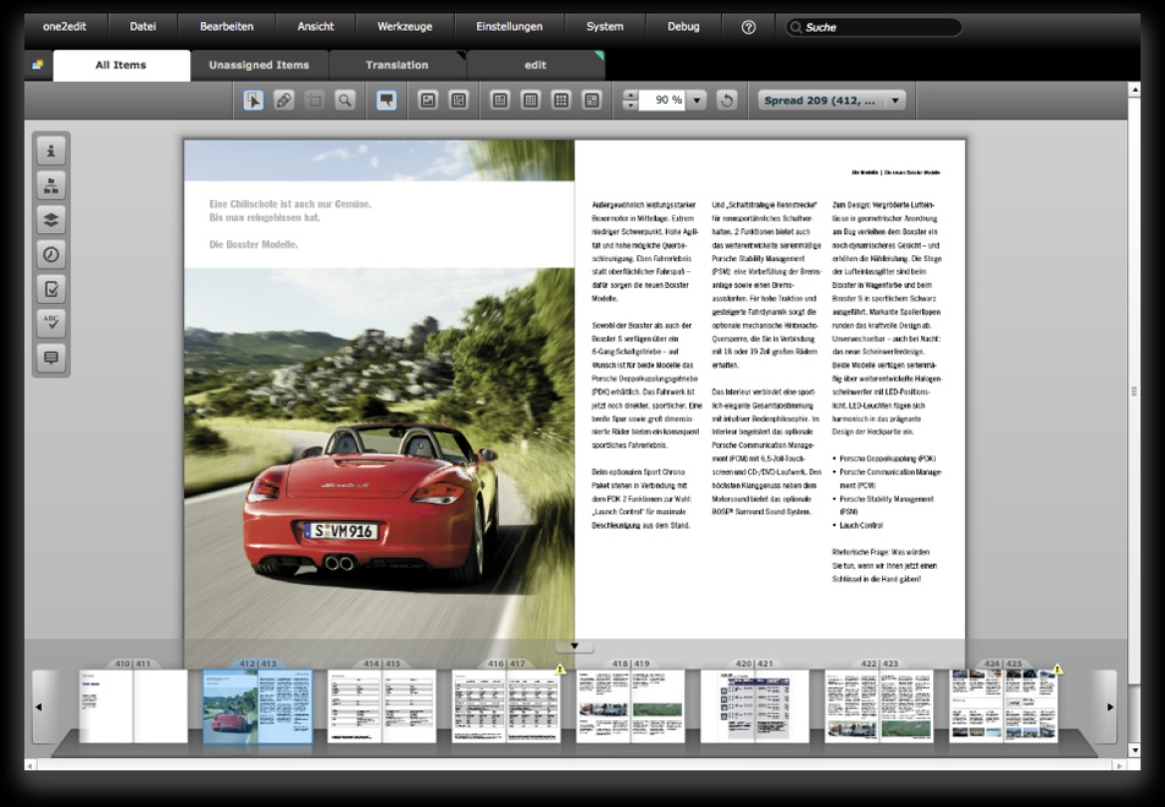The image size is (1165, 807).
Task: Open the help question mark icon
Action: (748, 27)
